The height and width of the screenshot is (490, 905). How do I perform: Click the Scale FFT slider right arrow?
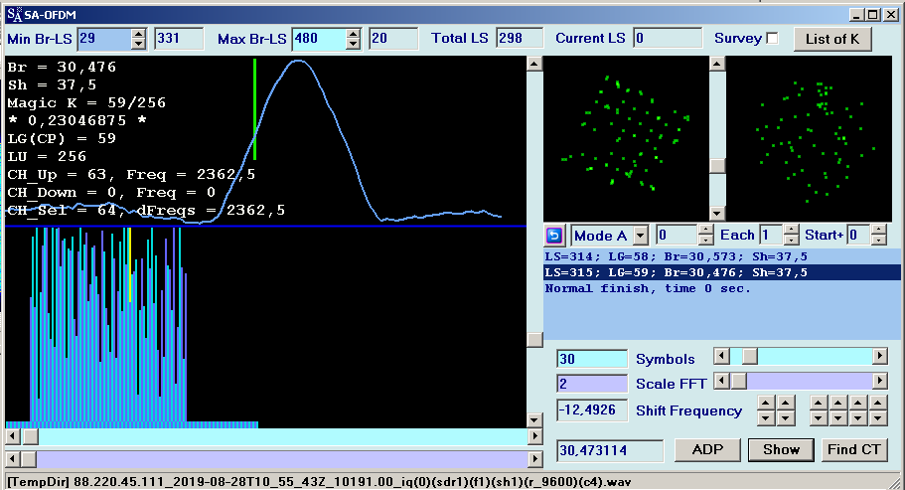tap(879, 381)
